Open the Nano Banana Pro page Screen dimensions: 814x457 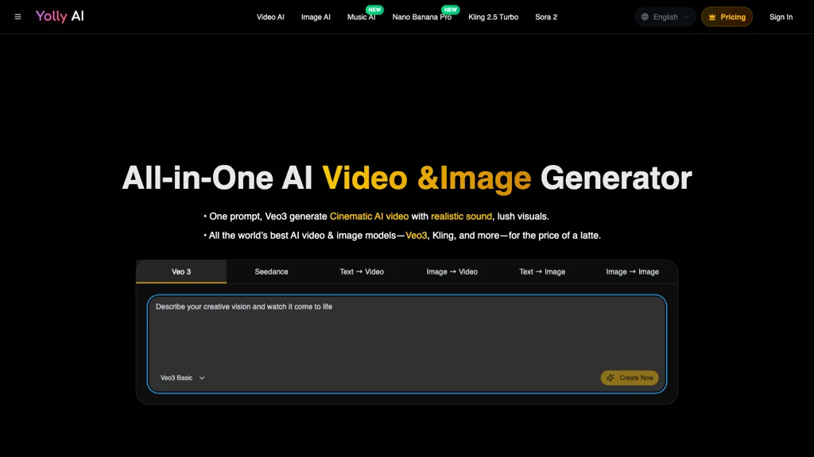421,17
